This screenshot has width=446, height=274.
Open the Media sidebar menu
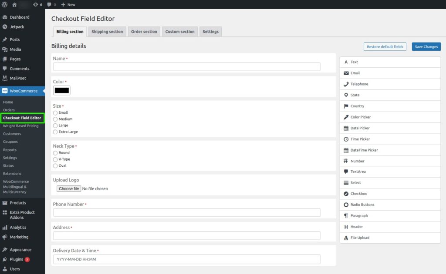[x=23, y=50]
